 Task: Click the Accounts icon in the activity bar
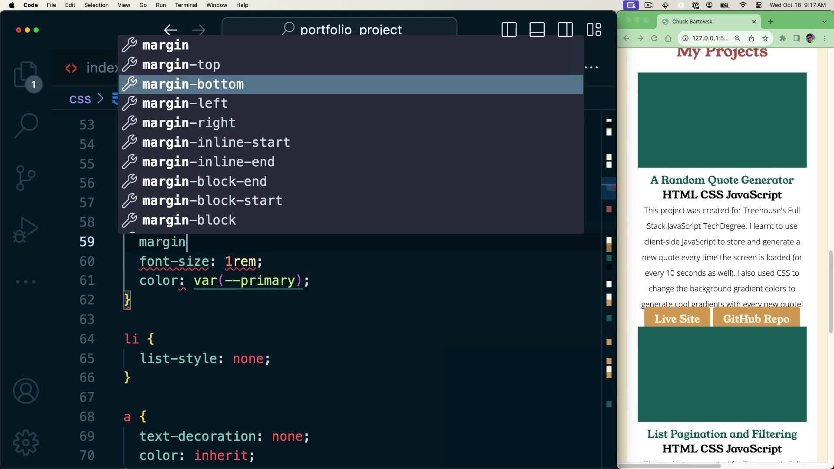pos(26,391)
